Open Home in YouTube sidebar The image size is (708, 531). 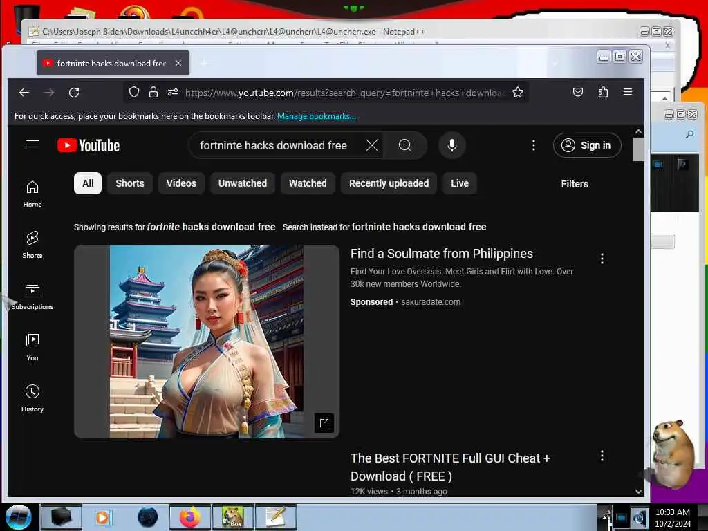click(x=32, y=194)
